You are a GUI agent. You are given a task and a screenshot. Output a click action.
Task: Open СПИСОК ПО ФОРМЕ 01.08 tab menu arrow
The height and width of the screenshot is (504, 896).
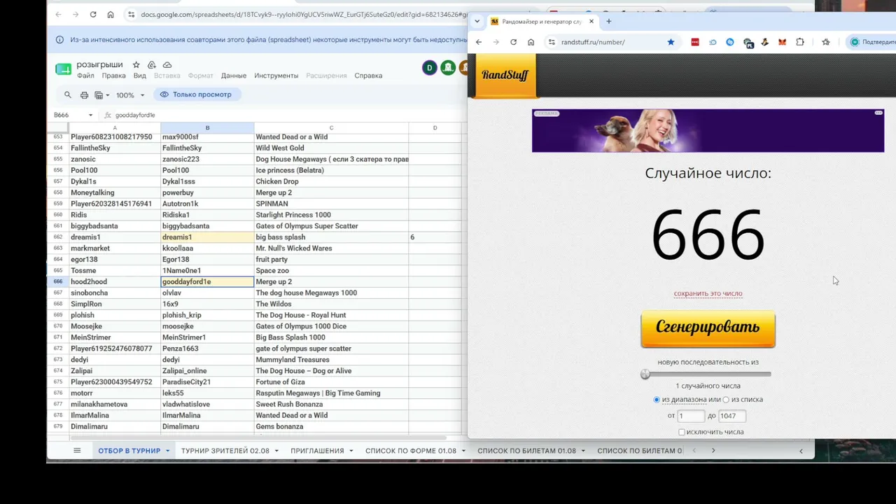click(x=463, y=451)
